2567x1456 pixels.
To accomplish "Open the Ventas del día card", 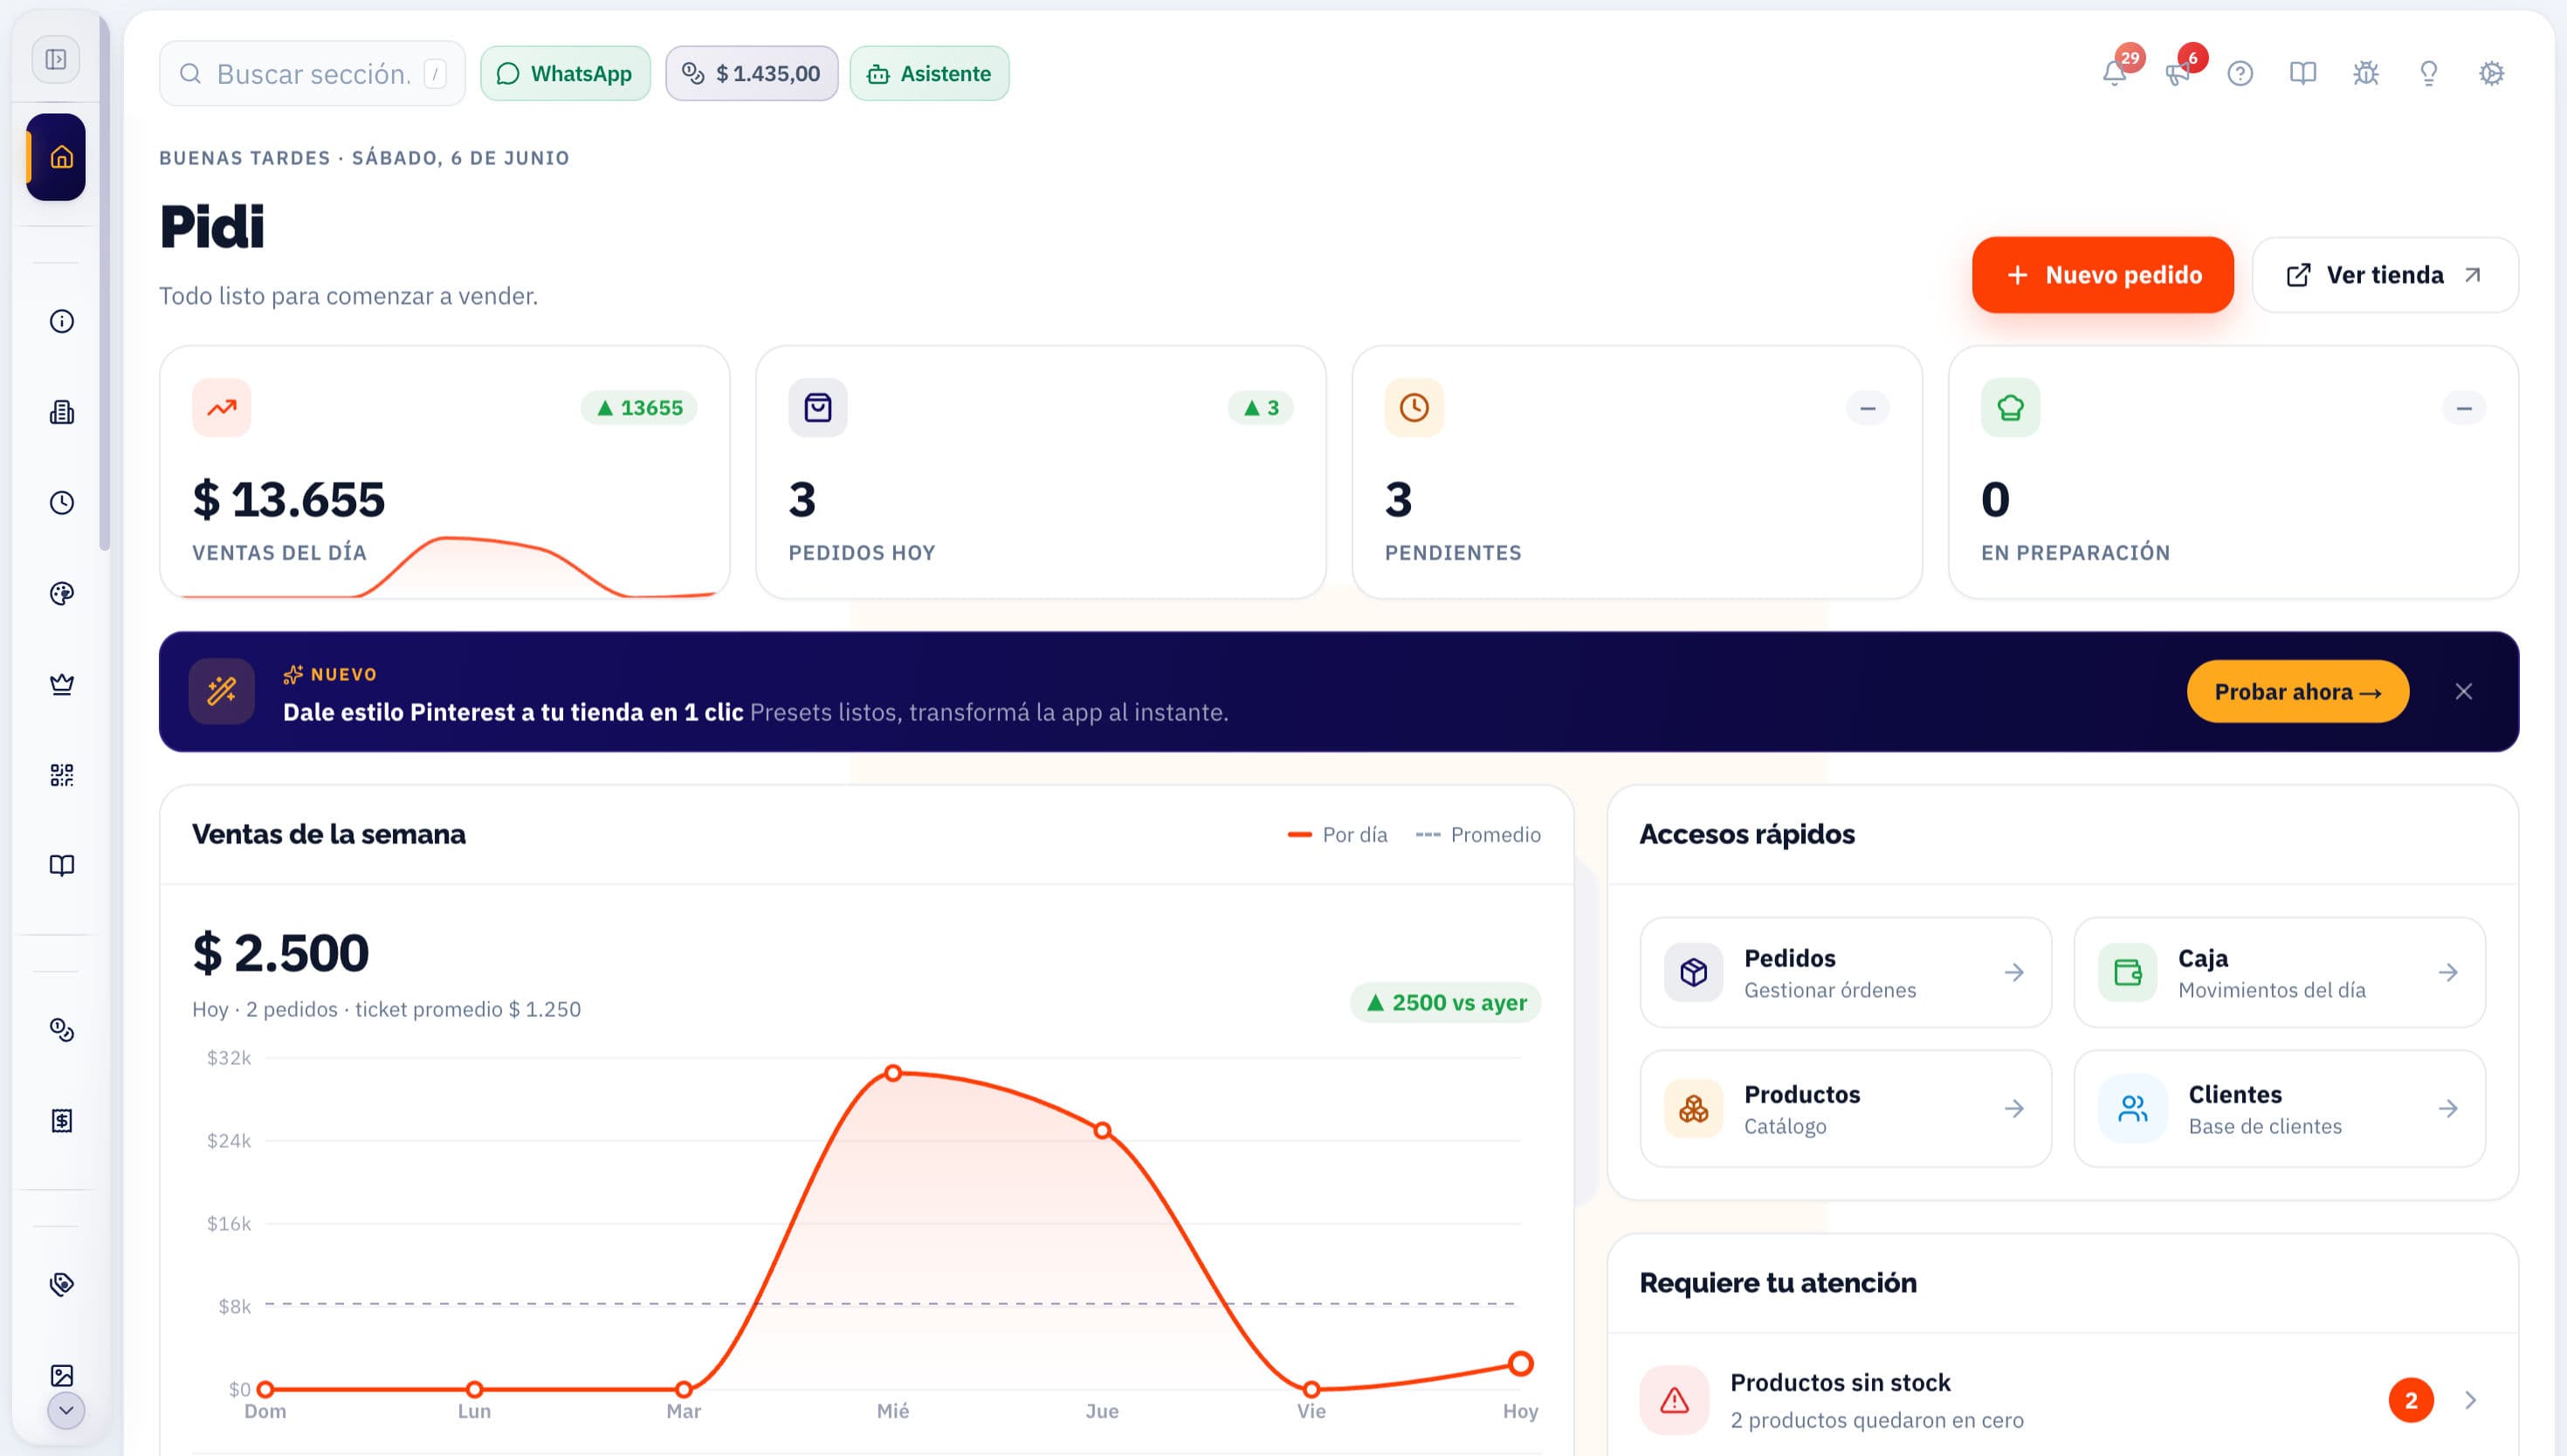I will tap(445, 473).
